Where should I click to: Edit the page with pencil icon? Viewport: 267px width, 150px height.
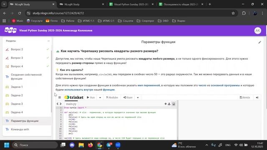(x=259, y=42)
